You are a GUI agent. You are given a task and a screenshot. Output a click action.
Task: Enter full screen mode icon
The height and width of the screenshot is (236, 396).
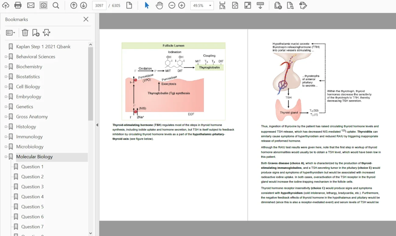248,5
